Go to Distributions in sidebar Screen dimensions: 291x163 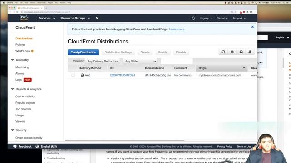pos(24,38)
